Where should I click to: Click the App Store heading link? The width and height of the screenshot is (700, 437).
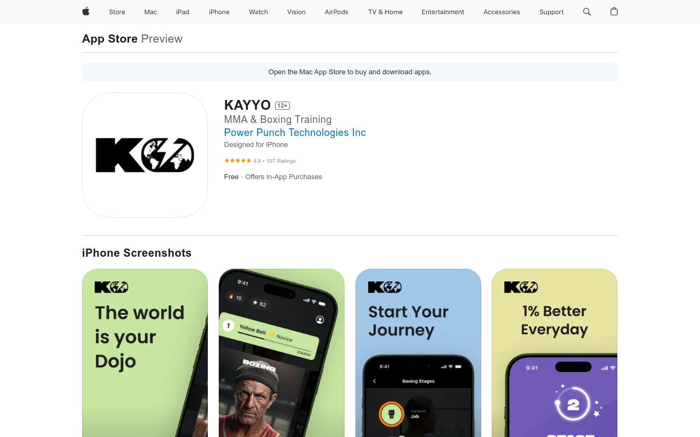[110, 39]
